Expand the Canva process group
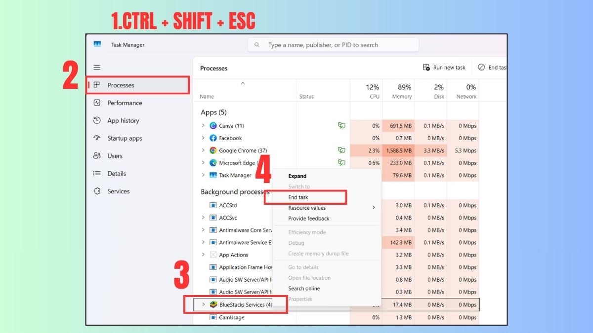Viewport: 593px width, 333px height. click(x=203, y=126)
